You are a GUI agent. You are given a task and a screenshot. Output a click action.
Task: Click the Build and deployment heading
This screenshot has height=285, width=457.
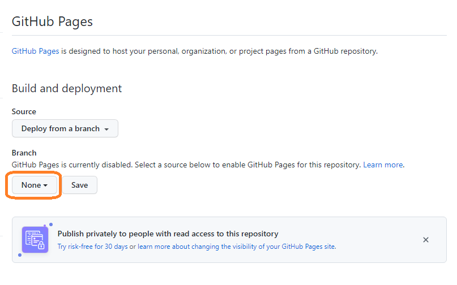[67, 89]
